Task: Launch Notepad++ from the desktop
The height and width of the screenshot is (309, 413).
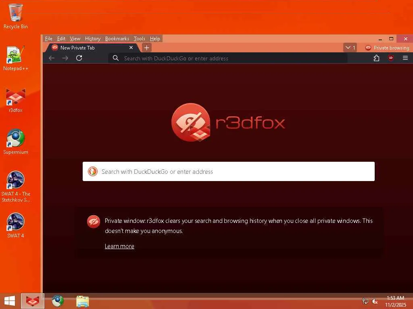Action: tap(16, 58)
